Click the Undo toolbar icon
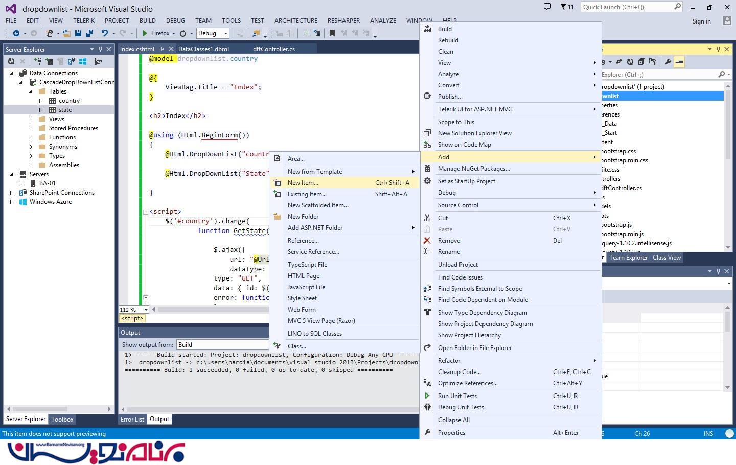Image resolution: width=736 pixels, height=465 pixels. pos(105,33)
